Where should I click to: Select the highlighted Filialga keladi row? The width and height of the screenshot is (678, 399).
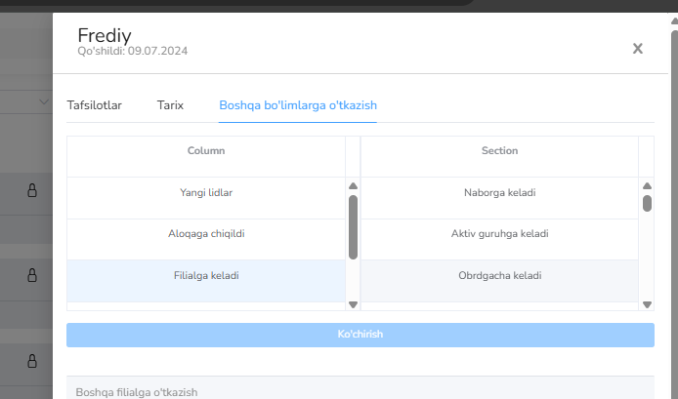click(206, 276)
